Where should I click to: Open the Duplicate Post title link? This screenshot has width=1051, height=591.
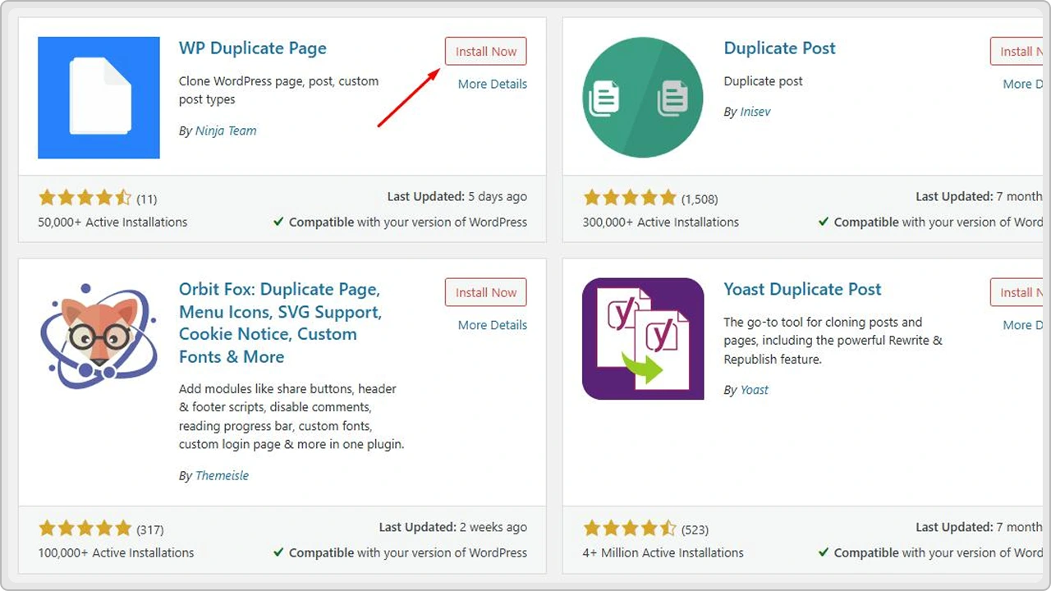point(779,48)
